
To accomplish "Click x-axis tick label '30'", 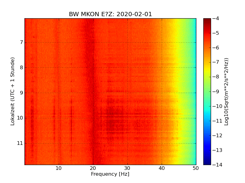I will click(x=127, y=168).
